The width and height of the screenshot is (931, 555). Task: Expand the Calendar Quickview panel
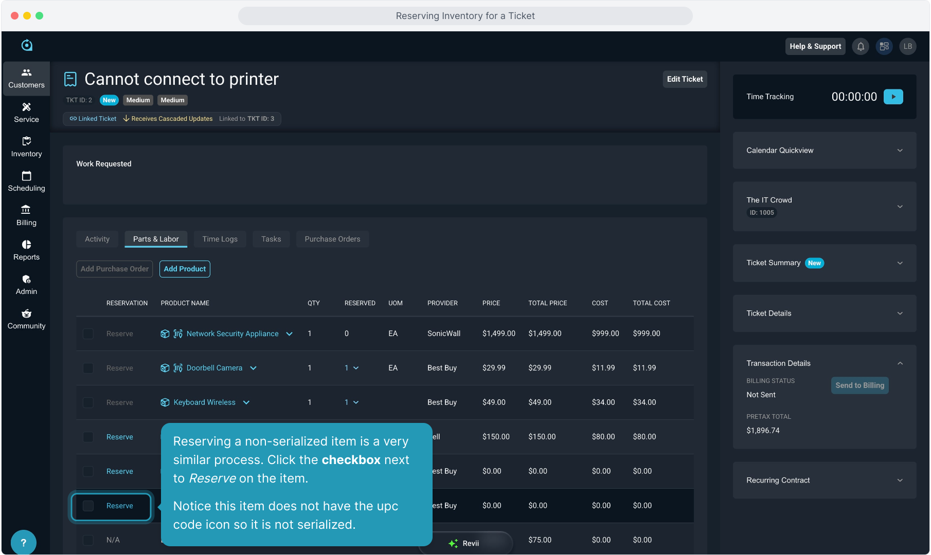point(900,151)
